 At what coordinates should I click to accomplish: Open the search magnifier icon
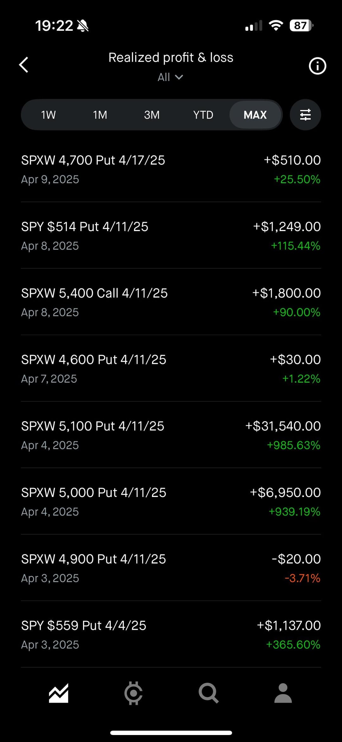(x=208, y=693)
